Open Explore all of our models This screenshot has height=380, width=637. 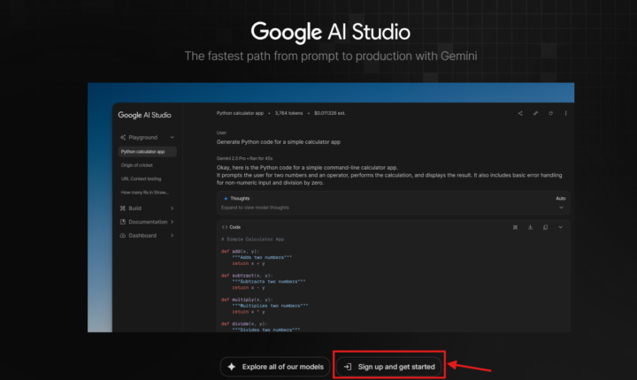(275, 367)
